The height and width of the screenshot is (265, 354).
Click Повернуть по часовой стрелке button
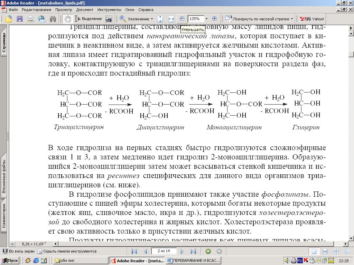tap(257, 19)
